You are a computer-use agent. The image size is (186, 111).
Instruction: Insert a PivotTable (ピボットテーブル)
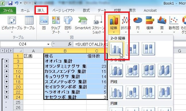point(12,25)
